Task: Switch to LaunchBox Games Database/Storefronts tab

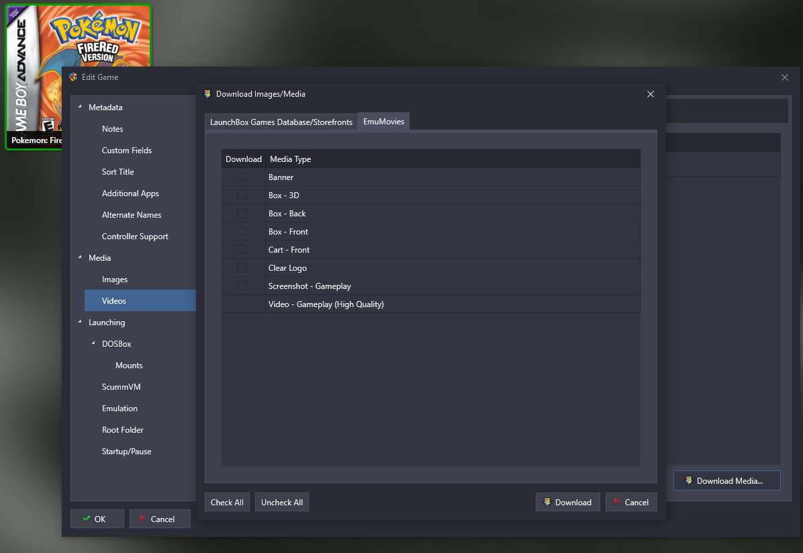Action: 281,122
